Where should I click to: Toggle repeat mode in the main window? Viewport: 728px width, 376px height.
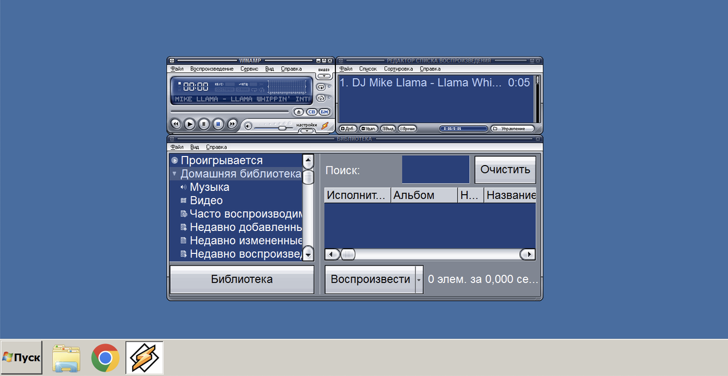(x=321, y=87)
